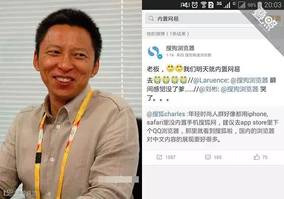Screen dimensions: 284x199
Task: Tap the muted vibrate status icon
Action: pos(185,5)
